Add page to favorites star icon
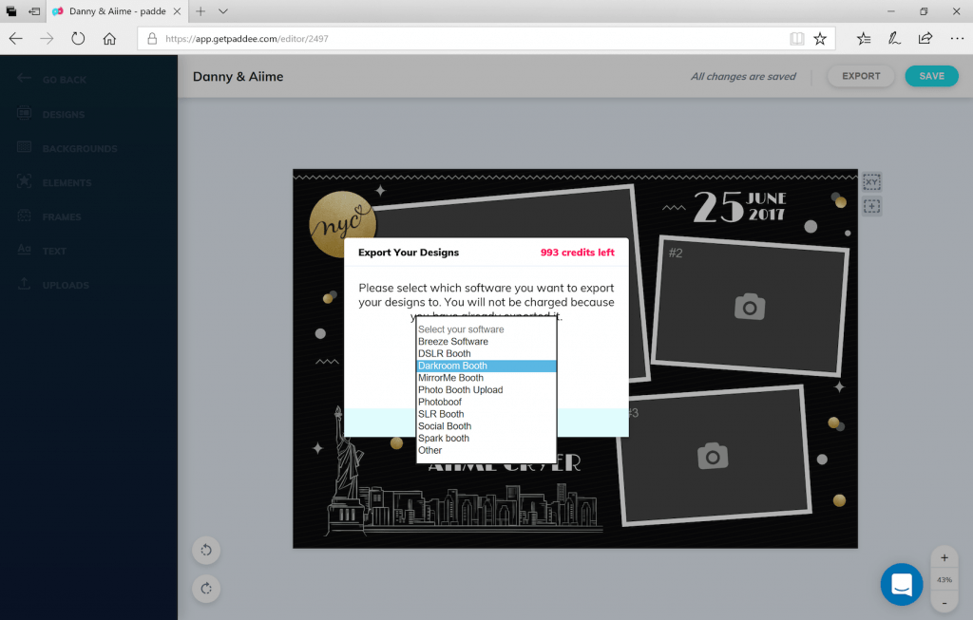Image resolution: width=973 pixels, height=620 pixels. click(x=820, y=38)
